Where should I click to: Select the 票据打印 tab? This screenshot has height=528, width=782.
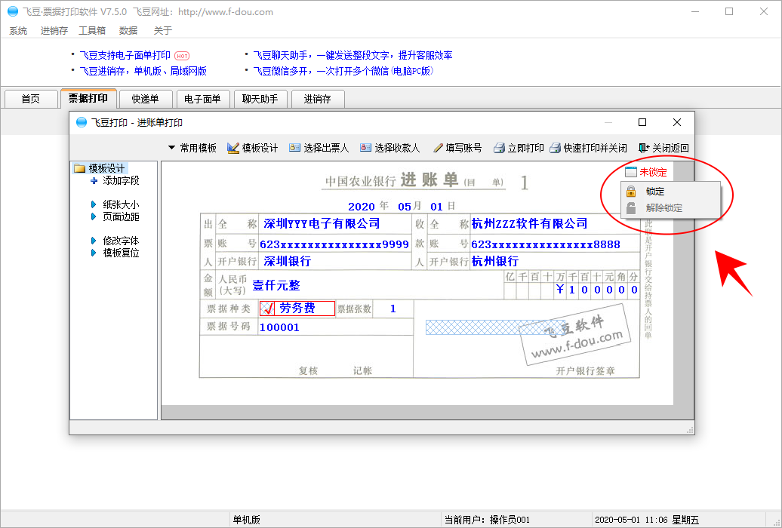[x=88, y=98]
